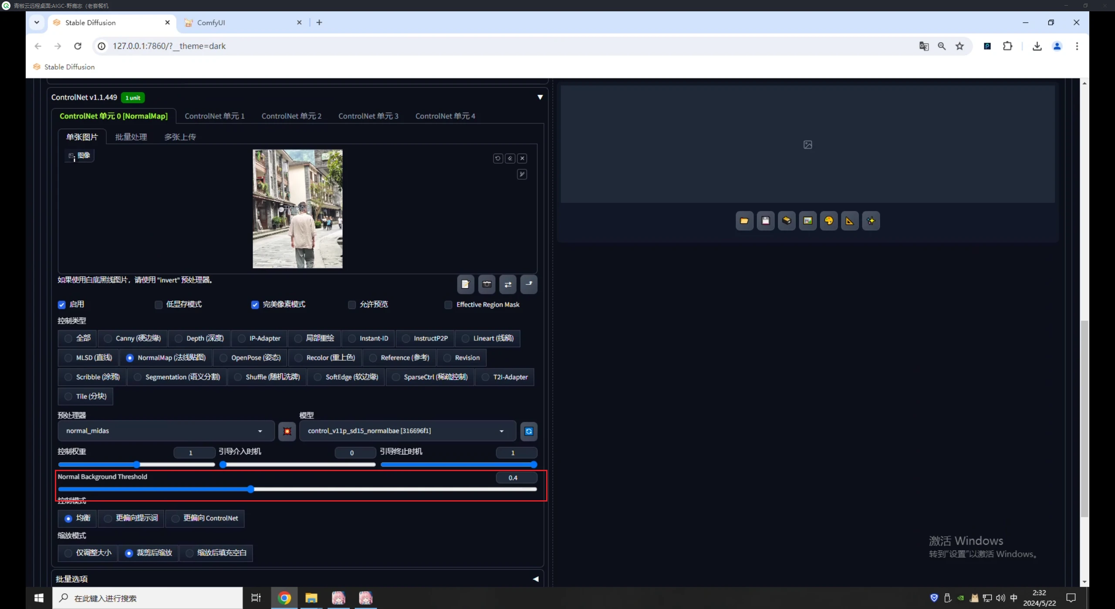Select the 更偏向提示词 control mode
Screen dimensions: 1115x609
[x=131, y=519]
